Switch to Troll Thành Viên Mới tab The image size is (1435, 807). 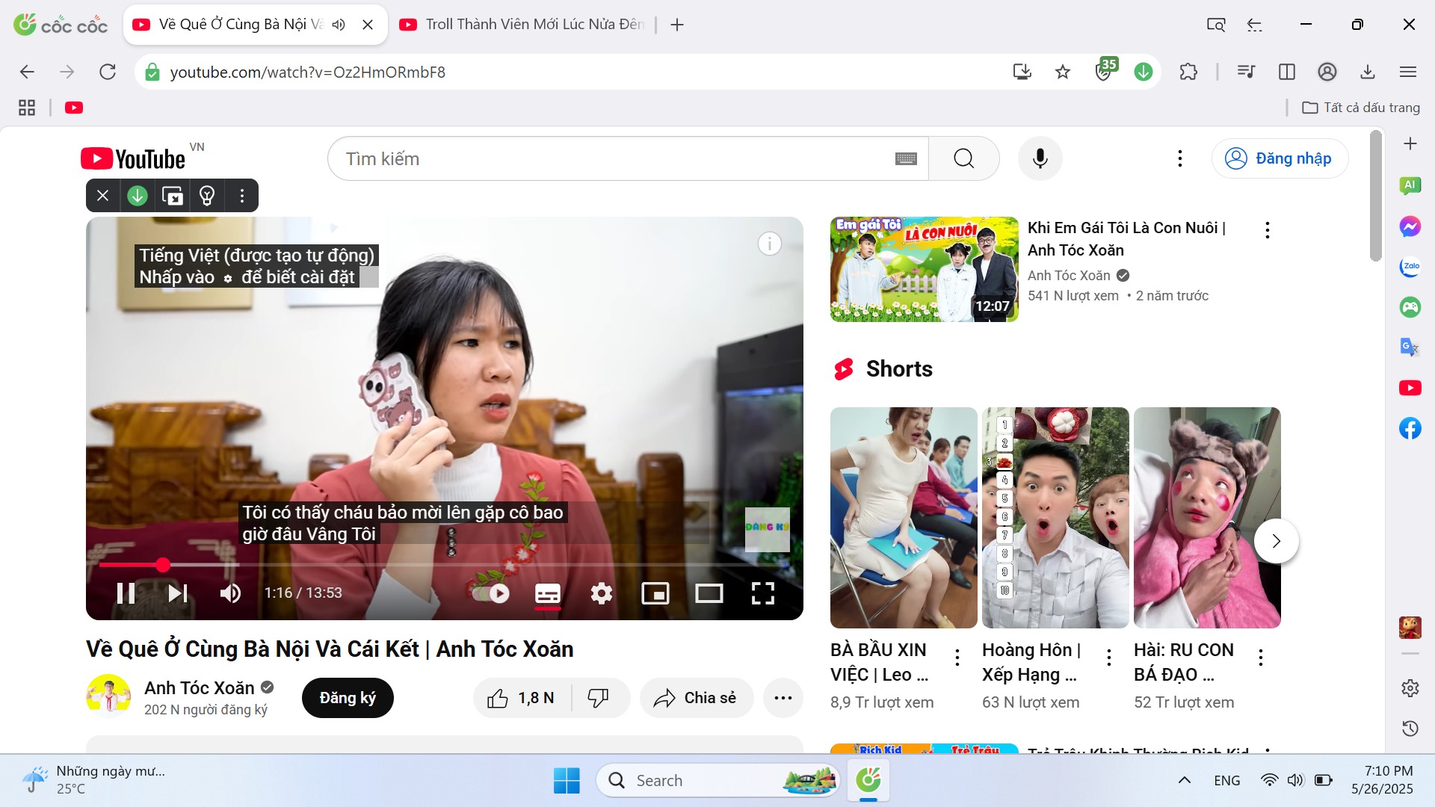(523, 25)
